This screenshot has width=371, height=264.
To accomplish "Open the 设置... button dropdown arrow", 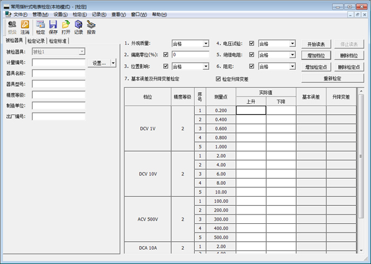I will click(x=113, y=63).
